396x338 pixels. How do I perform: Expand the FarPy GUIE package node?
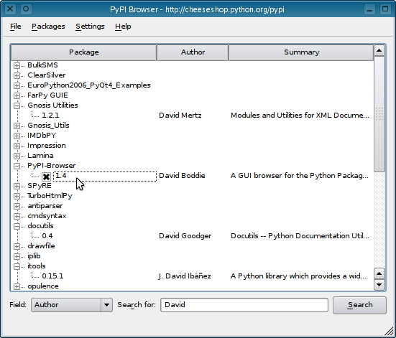(x=17, y=95)
